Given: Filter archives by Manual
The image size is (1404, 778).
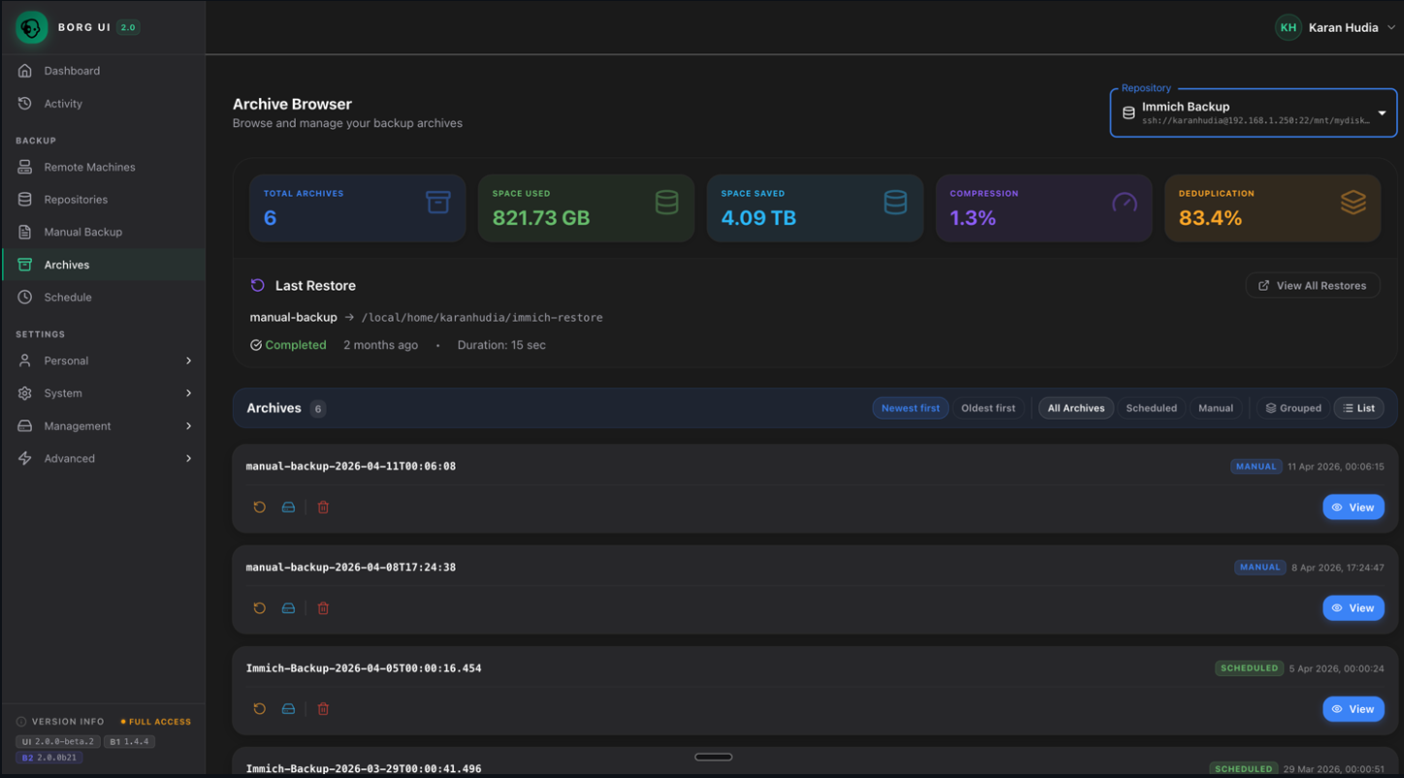Looking at the screenshot, I should pyautogui.click(x=1216, y=408).
